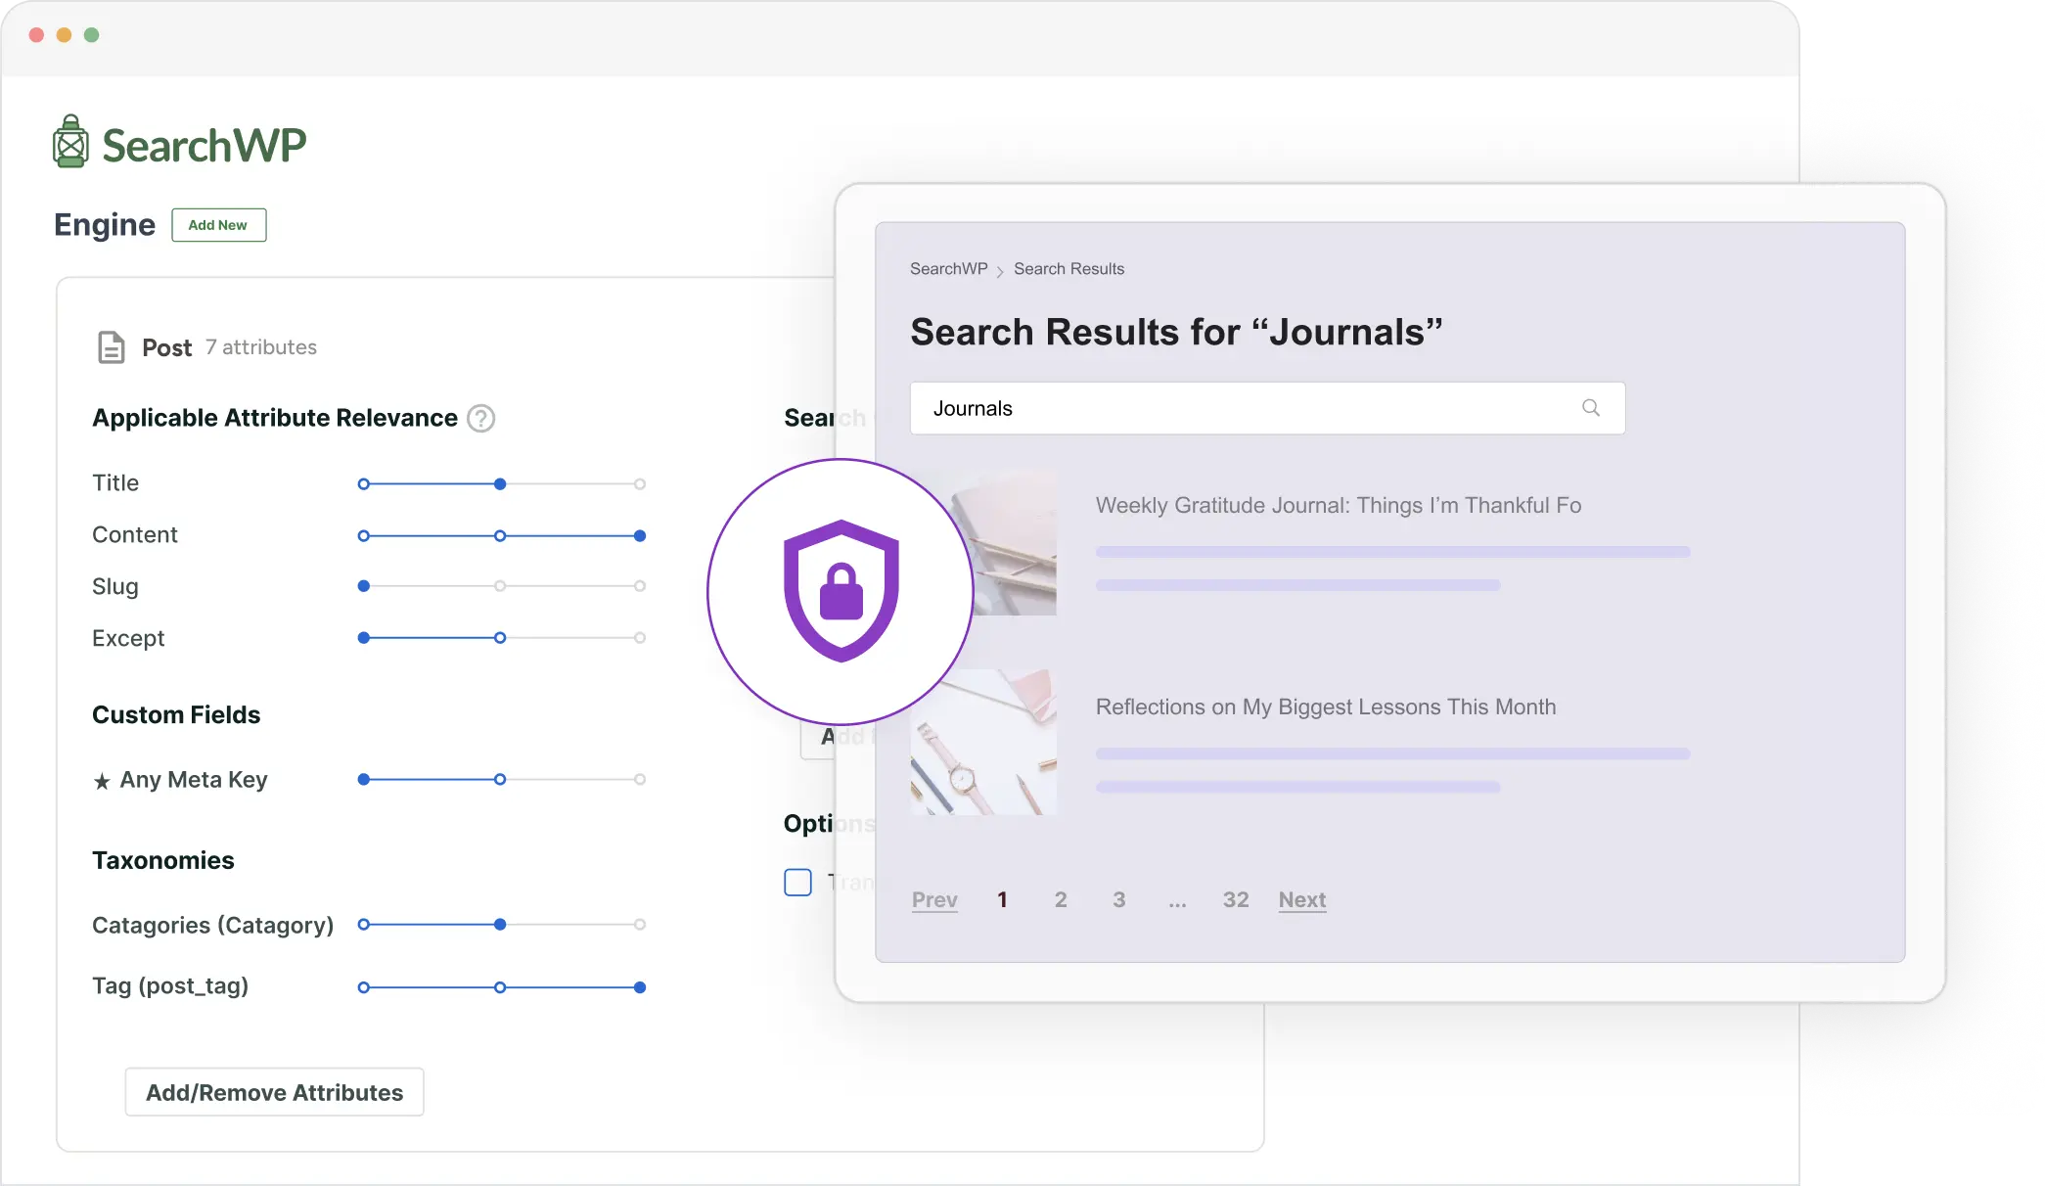The image size is (2046, 1186).
Task: Open the Reflections on My Biggest Lessons result
Action: [1325, 707]
